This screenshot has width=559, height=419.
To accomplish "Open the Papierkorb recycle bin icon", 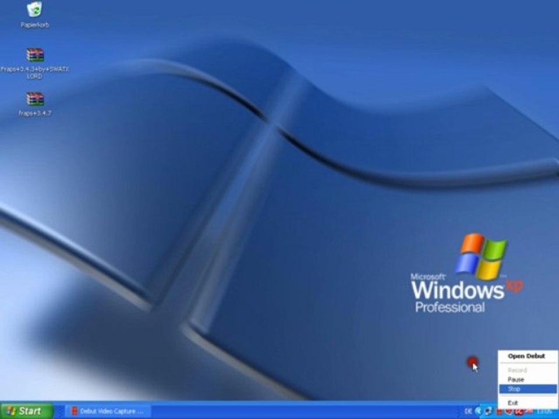I will [34, 14].
